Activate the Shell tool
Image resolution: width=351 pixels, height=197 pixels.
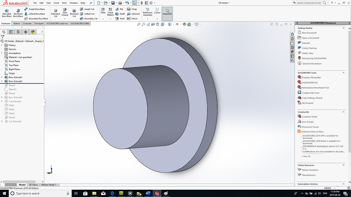[120, 18]
